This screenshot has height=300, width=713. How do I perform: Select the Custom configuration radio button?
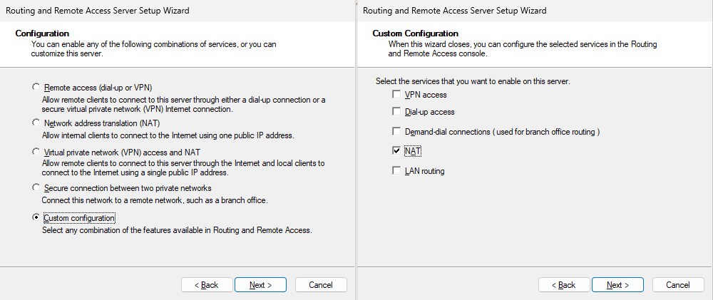pyautogui.click(x=36, y=218)
